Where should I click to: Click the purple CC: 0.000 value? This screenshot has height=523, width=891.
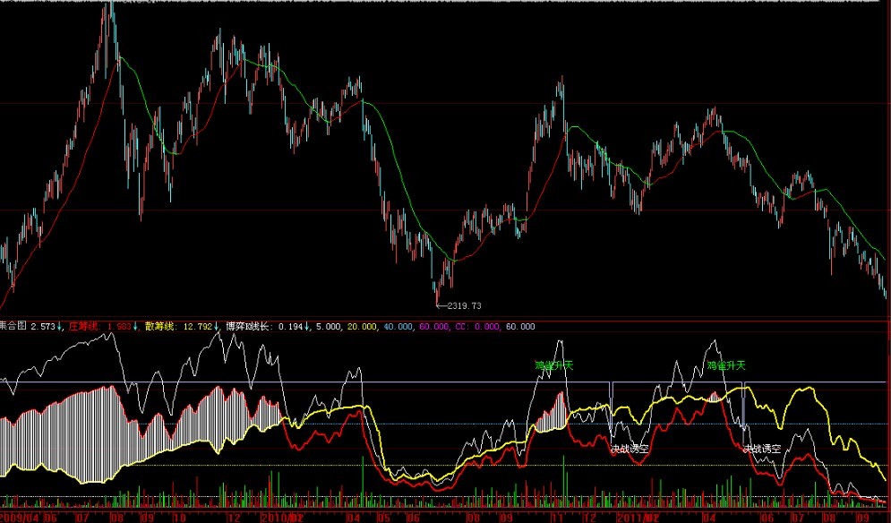(x=477, y=326)
